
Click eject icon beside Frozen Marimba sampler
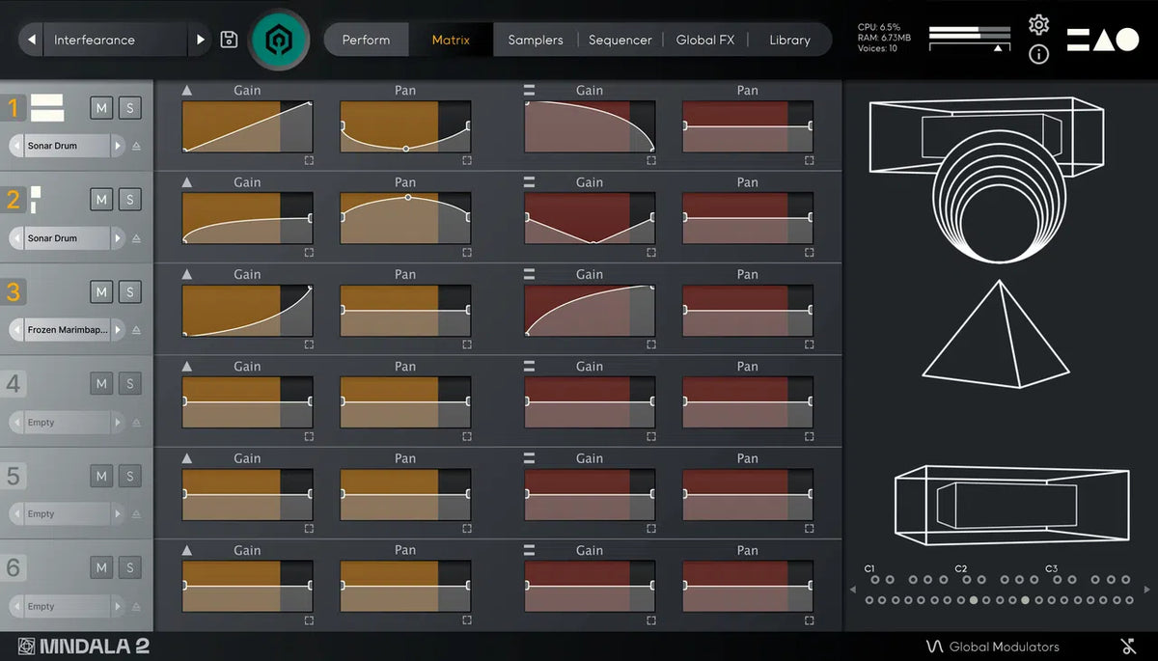tap(136, 330)
